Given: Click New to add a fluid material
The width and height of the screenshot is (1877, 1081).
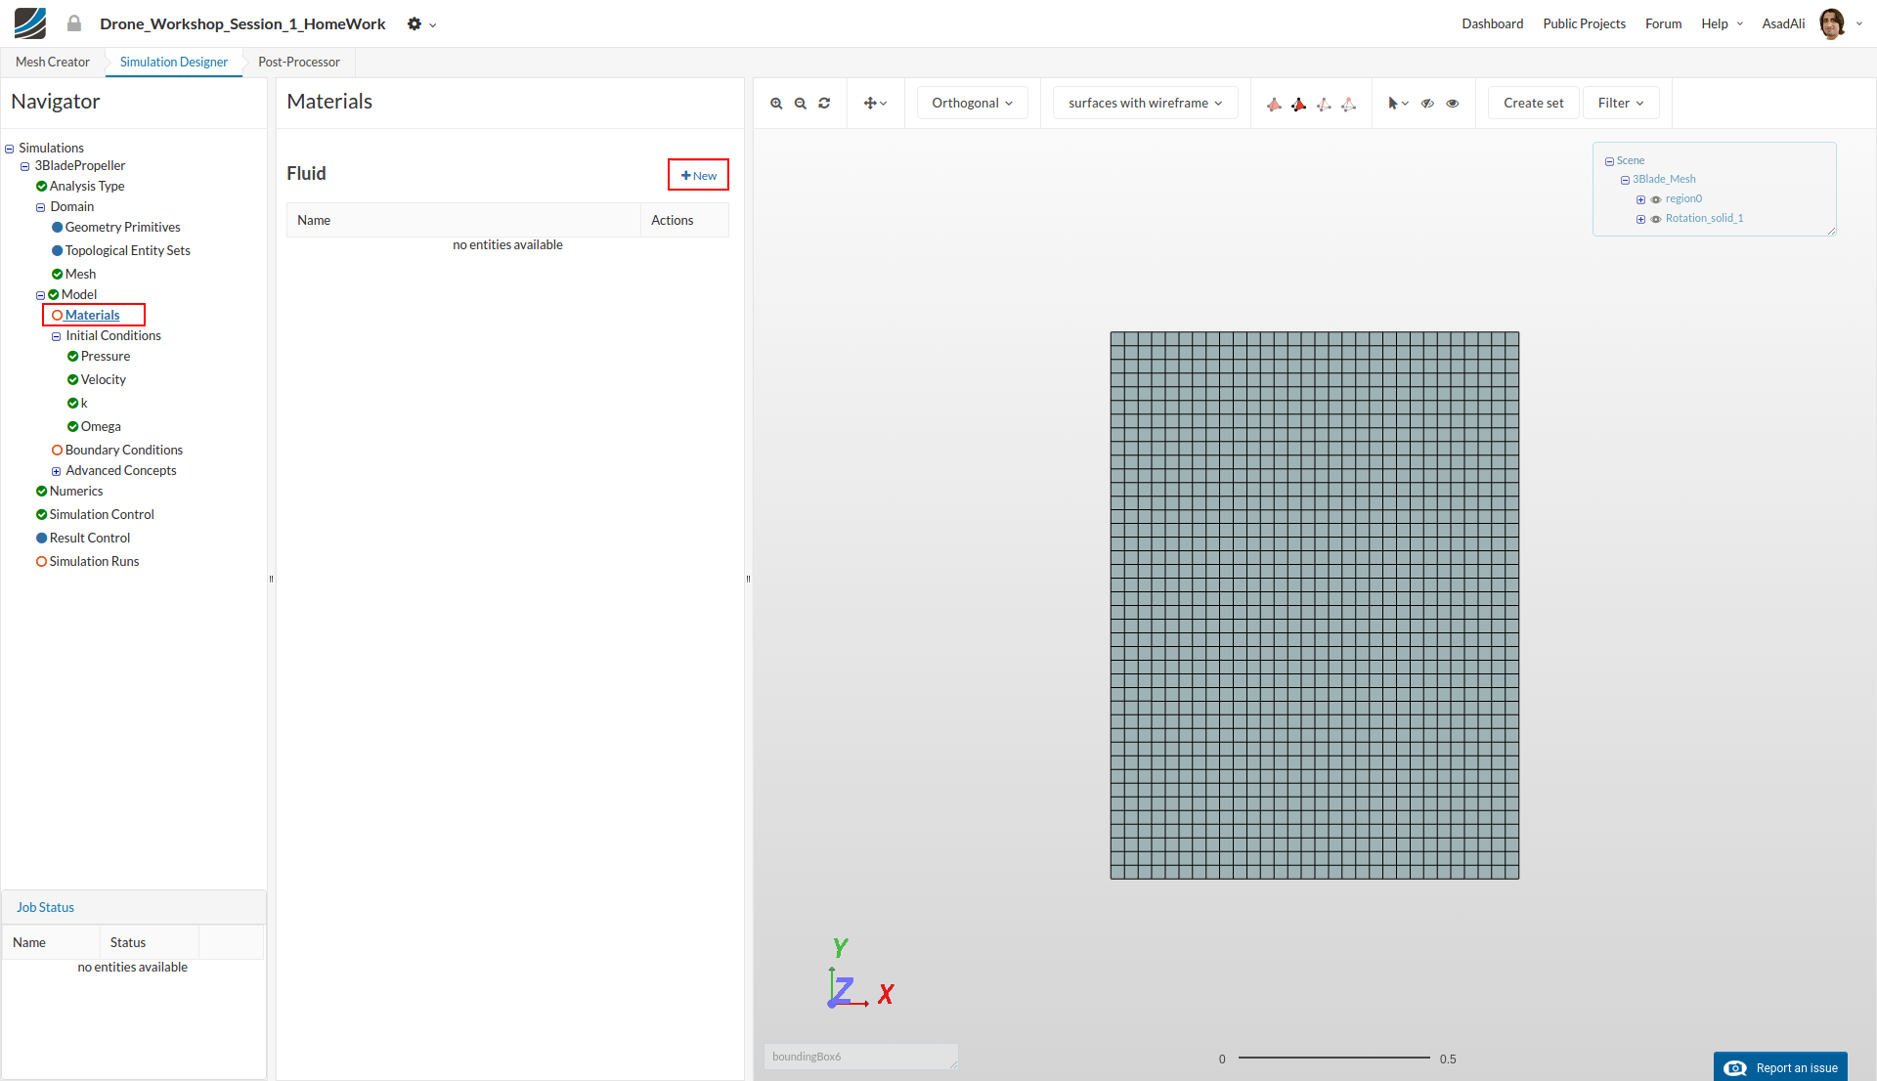Looking at the screenshot, I should click(698, 175).
